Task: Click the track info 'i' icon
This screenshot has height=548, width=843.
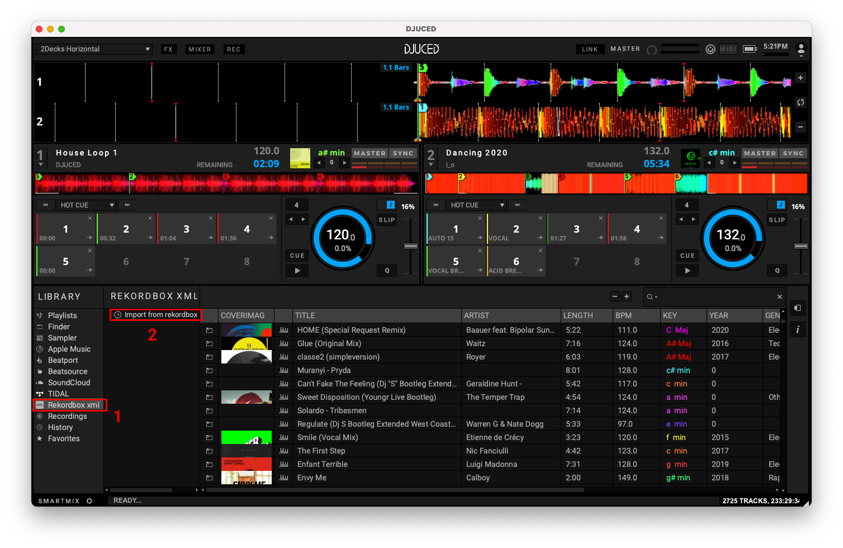Action: (x=798, y=329)
